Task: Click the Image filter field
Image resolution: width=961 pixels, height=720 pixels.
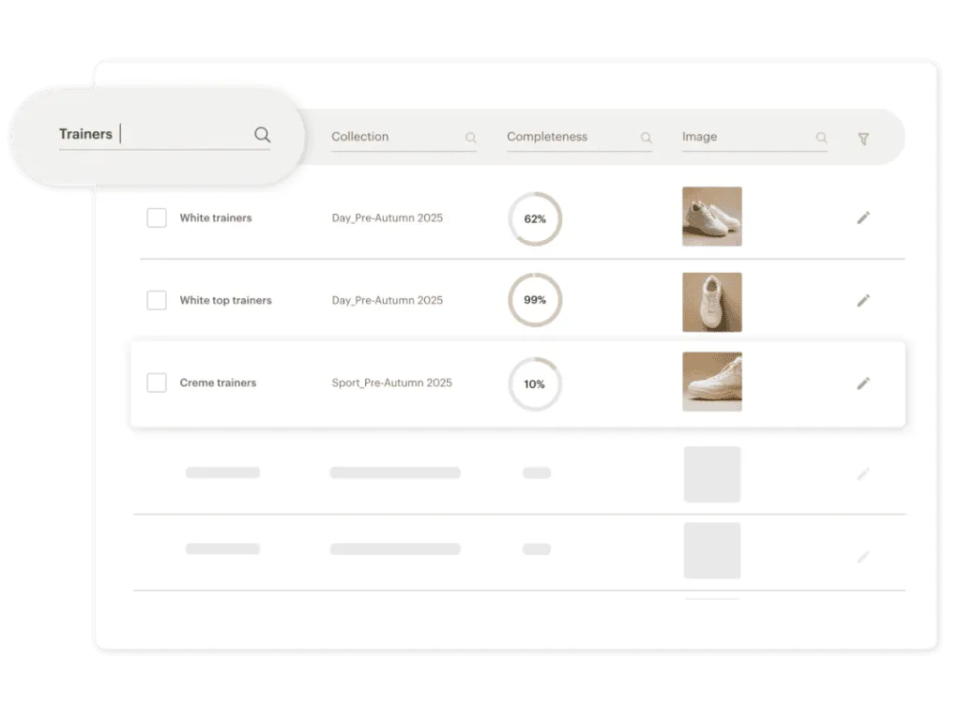Action: coord(755,138)
